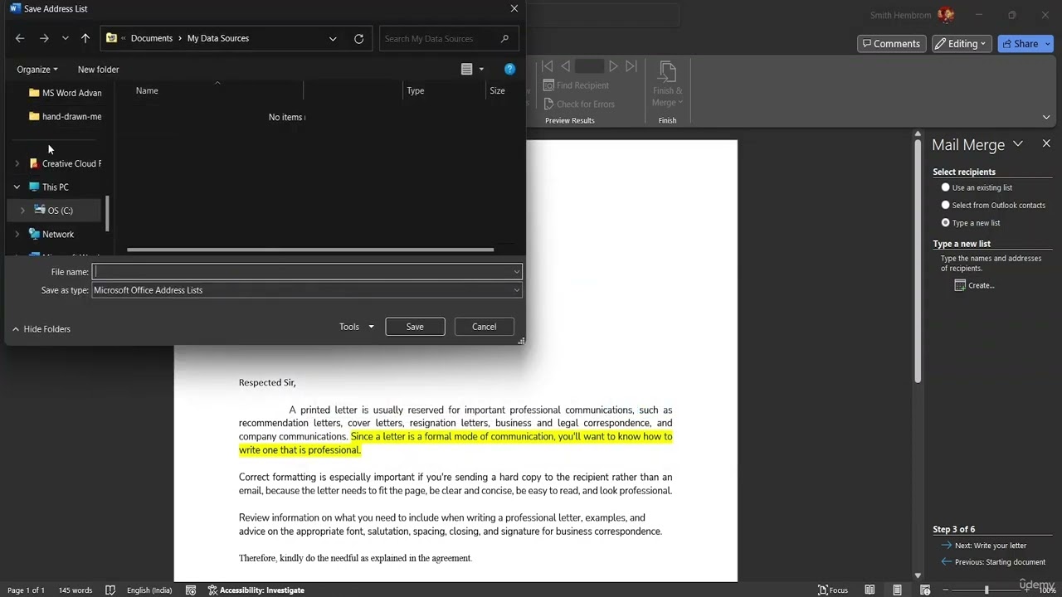Select the OS (C:) drive
The height and width of the screenshot is (597, 1062).
click(x=54, y=211)
